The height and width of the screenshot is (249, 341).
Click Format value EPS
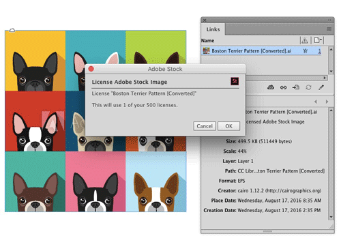click(x=241, y=181)
